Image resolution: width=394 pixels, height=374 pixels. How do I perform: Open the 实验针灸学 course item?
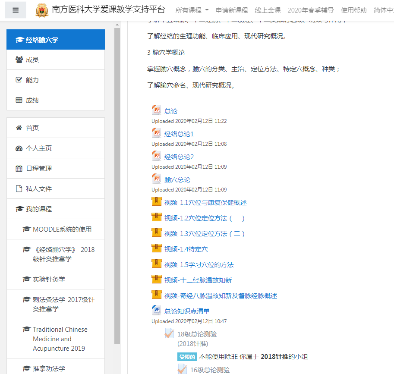[x=49, y=279]
